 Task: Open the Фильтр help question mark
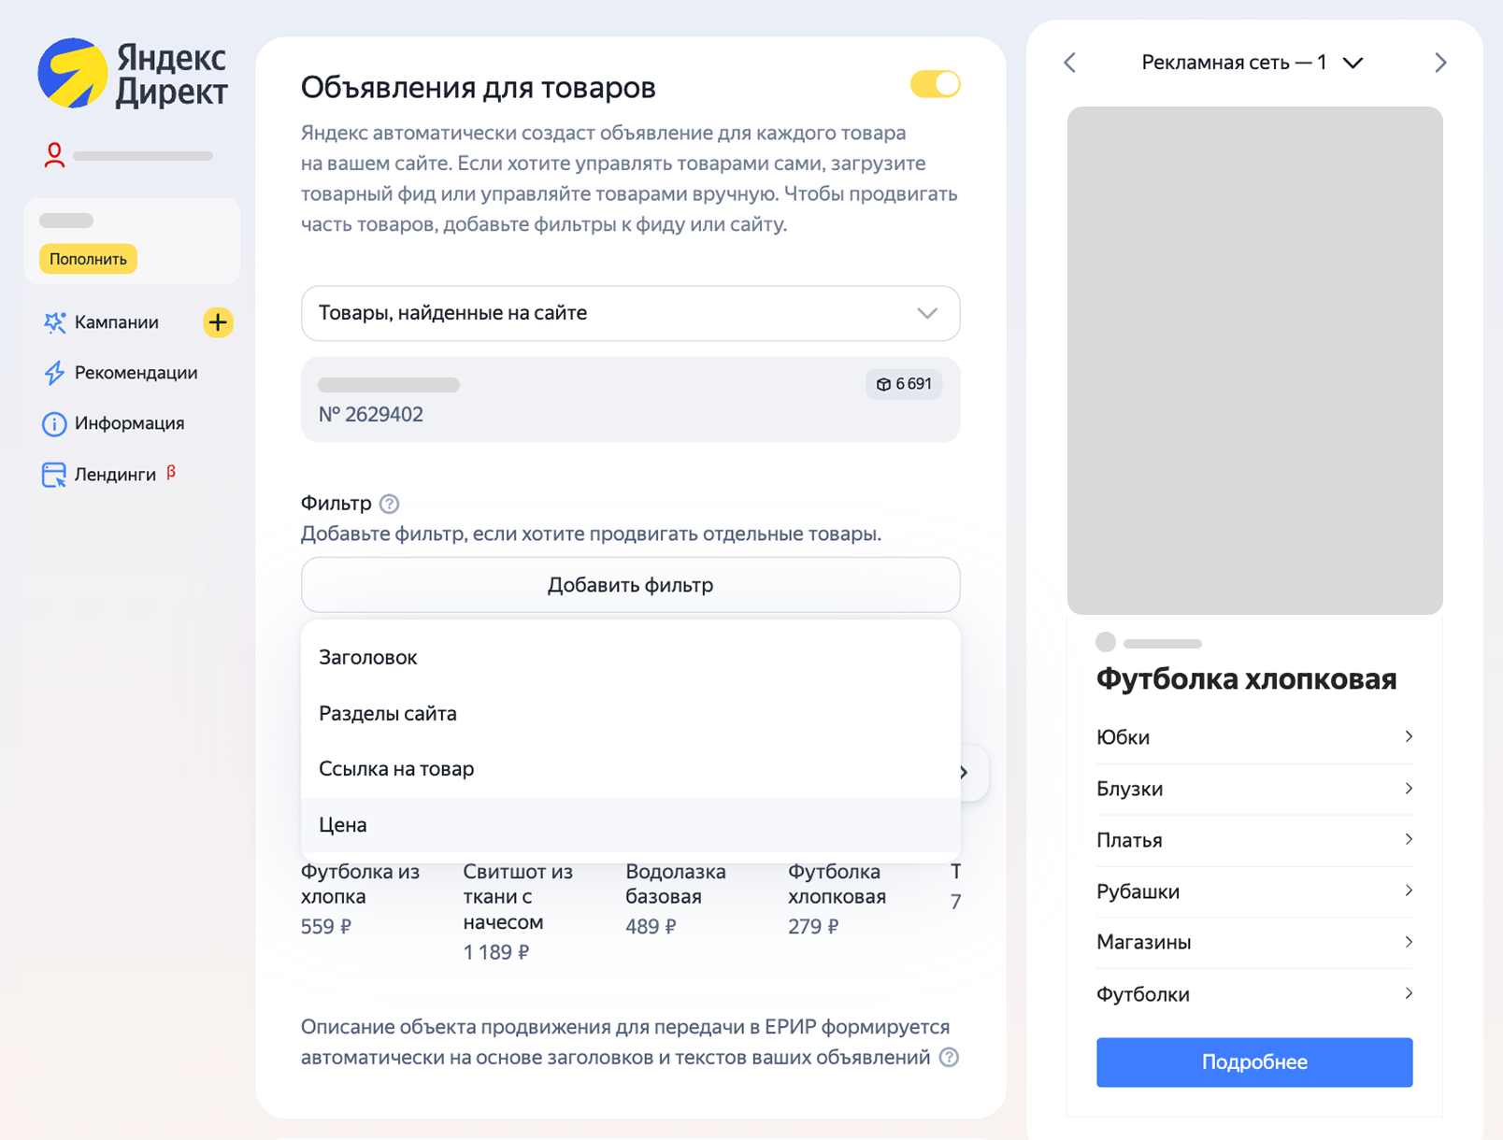point(390,503)
